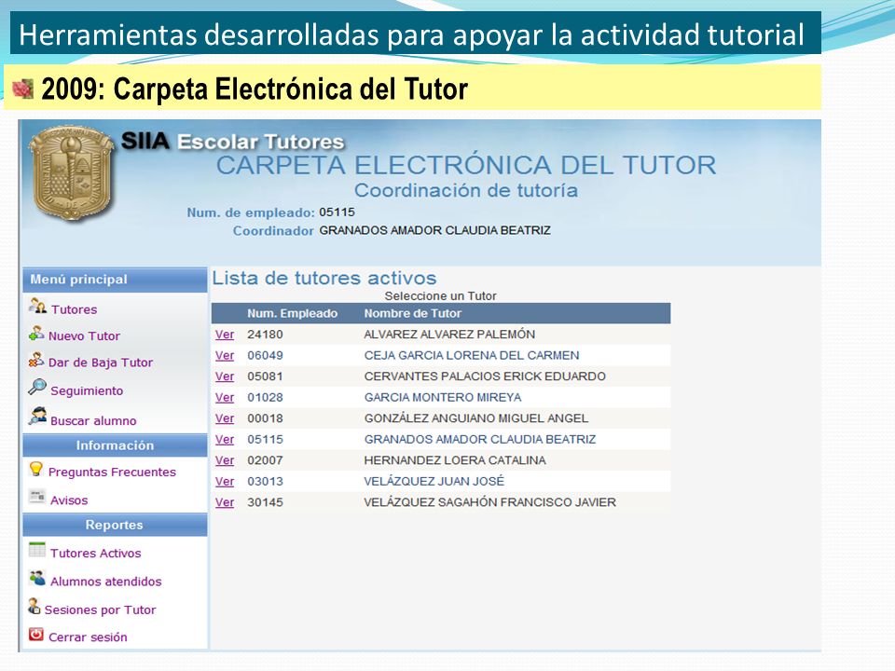The image size is (895, 671).
Task: Click the Reportes section header
Action: point(115,525)
